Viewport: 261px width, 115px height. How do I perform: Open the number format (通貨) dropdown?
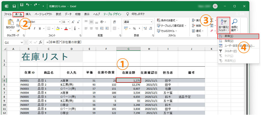click(152, 22)
